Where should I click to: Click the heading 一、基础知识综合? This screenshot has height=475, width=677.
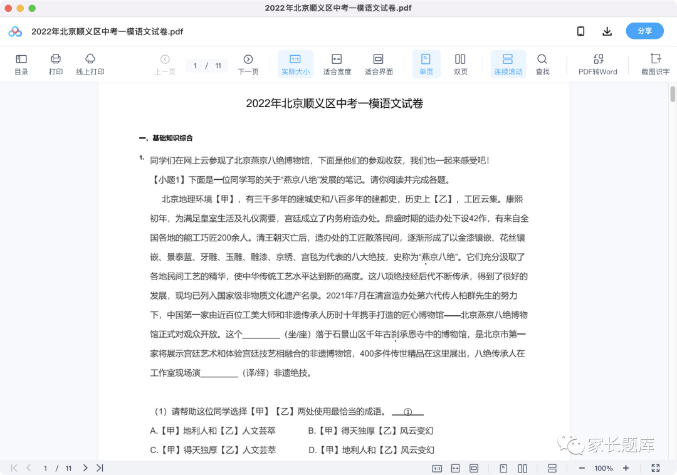point(165,138)
